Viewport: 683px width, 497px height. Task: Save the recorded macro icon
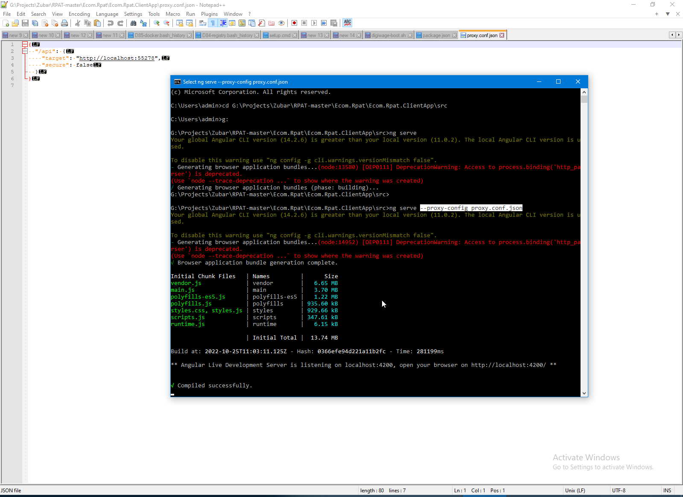(334, 23)
